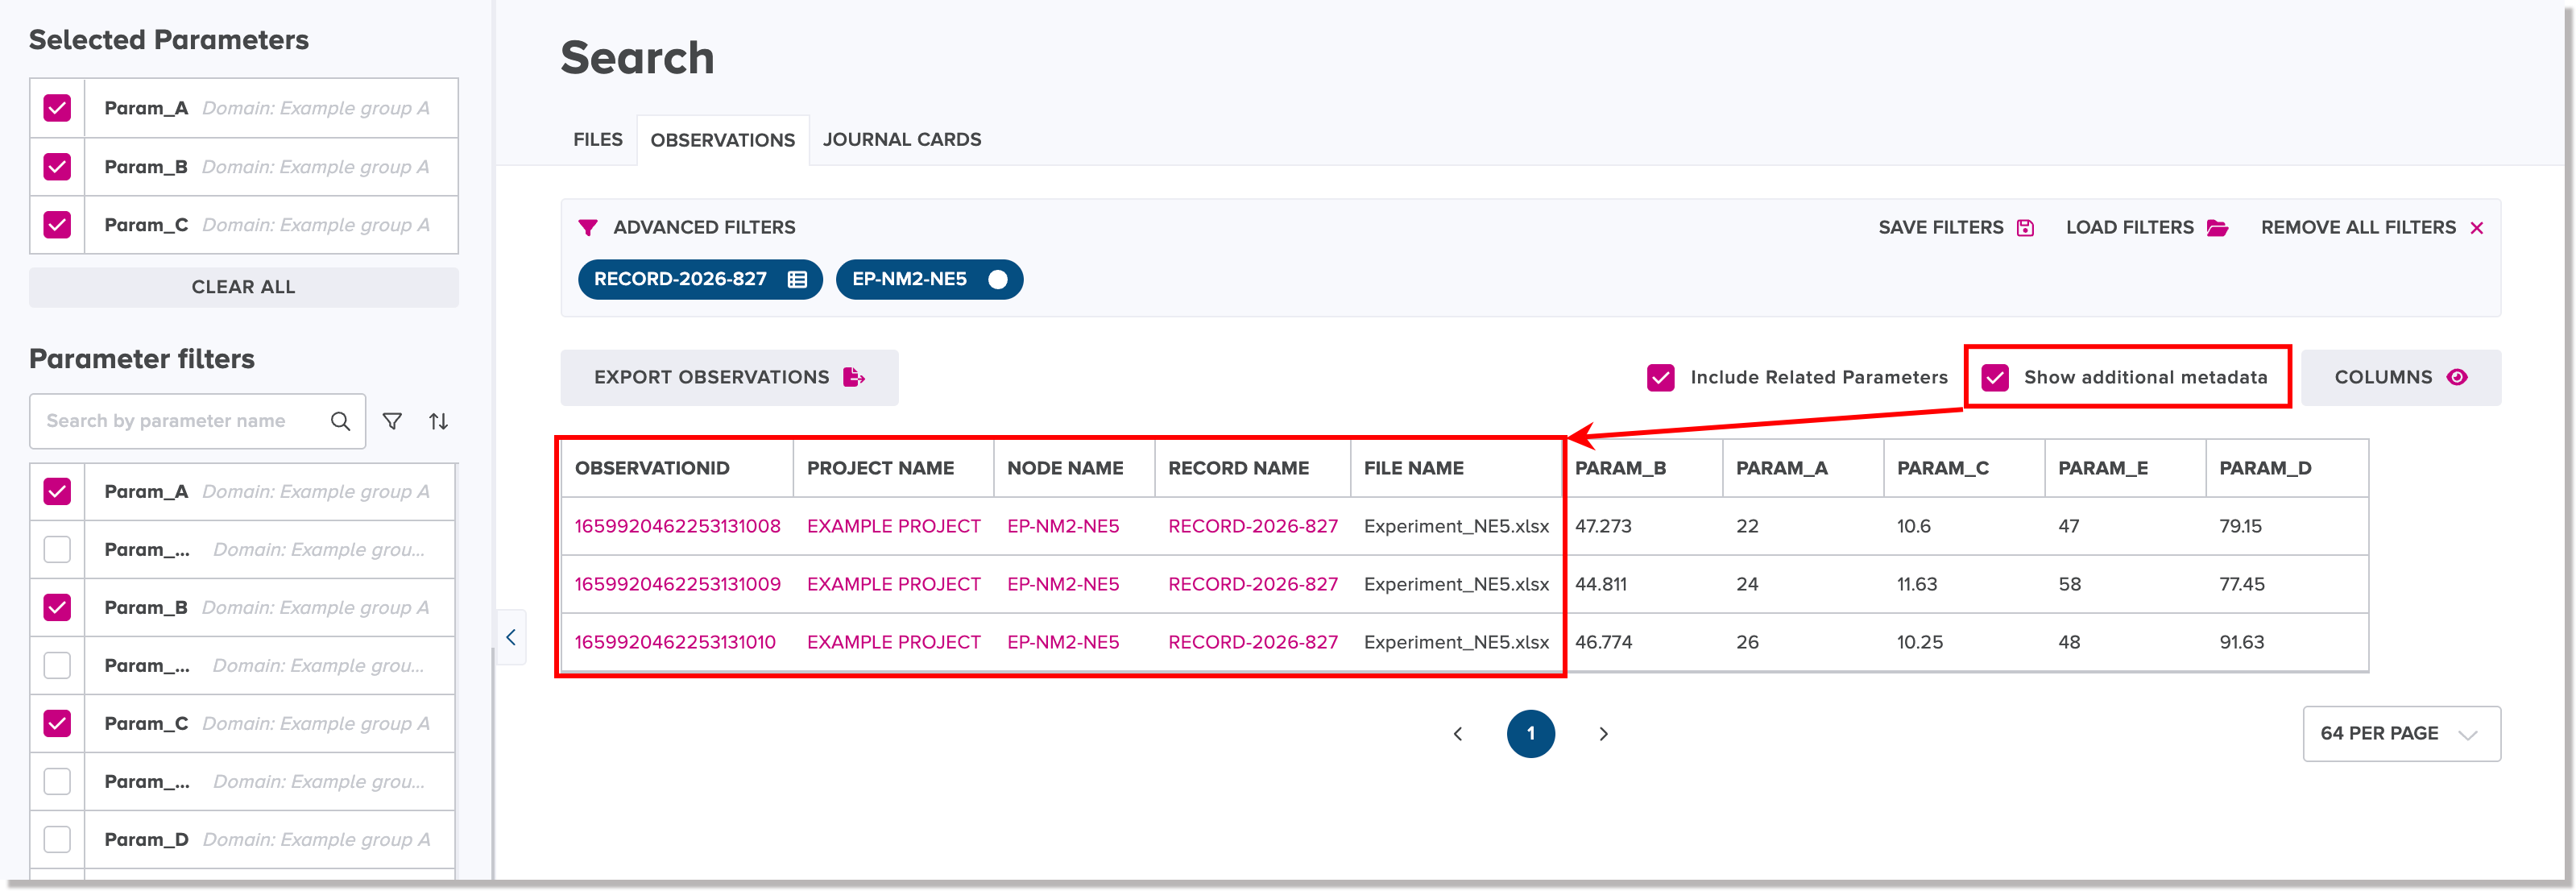Toggle Param_C checkbox in Parameter filters list
2576x891 pixels.
pos(57,724)
